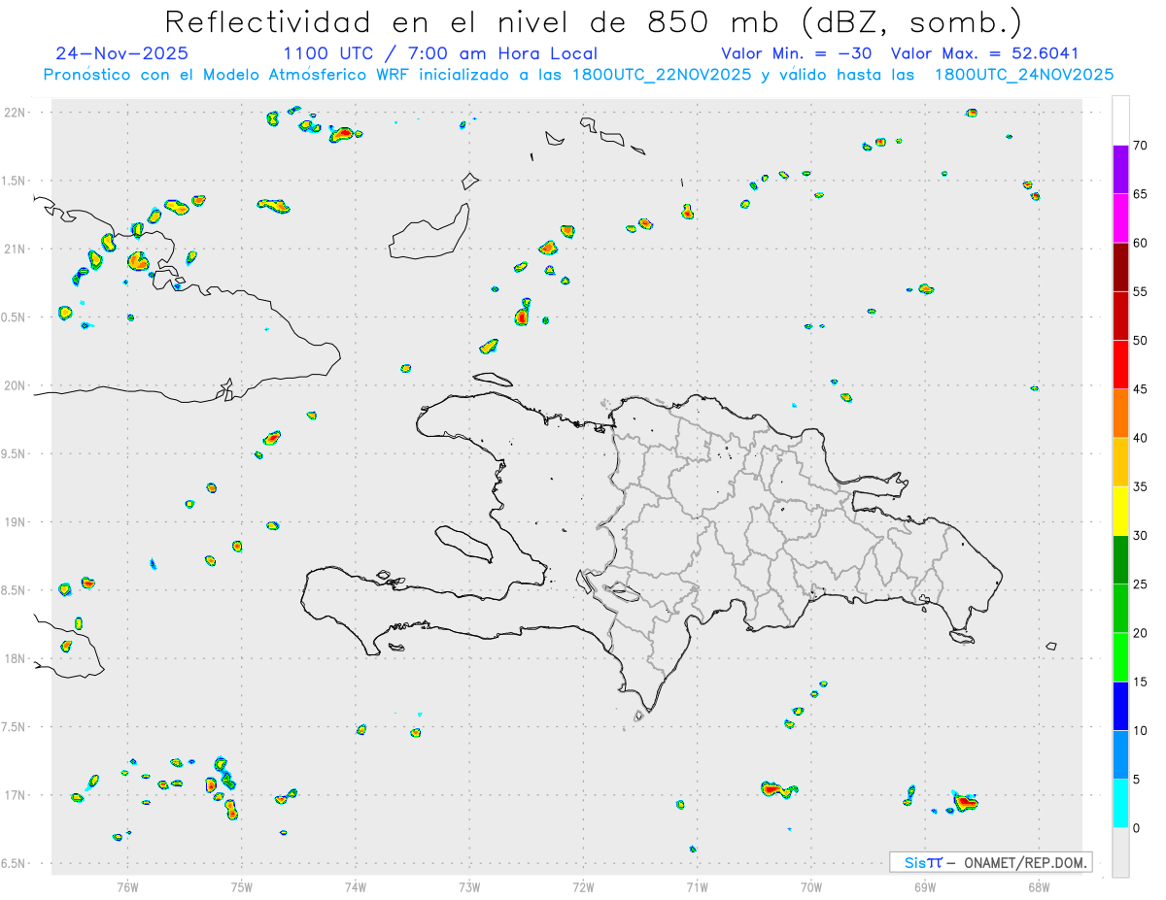Click the '22N' latitude label
This screenshot has width=1166, height=900.
(x=15, y=112)
